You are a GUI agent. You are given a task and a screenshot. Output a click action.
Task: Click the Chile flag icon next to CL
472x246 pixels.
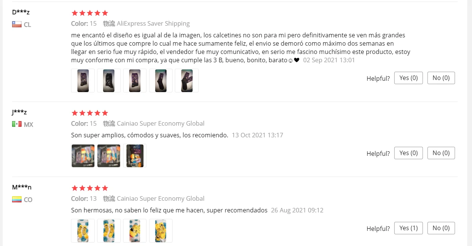pos(17,25)
